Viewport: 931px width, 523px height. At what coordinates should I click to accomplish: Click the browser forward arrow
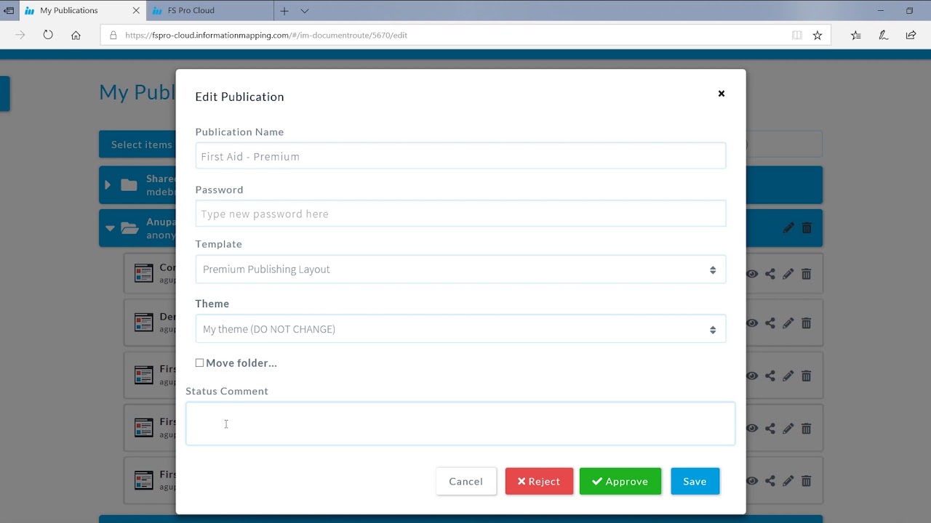tap(20, 35)
